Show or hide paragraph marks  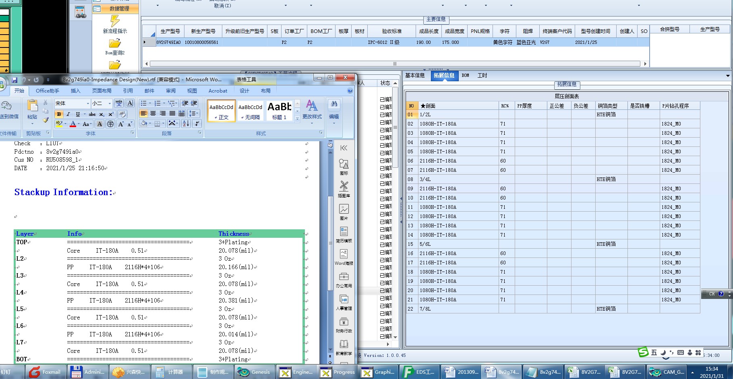pos(197,124)
